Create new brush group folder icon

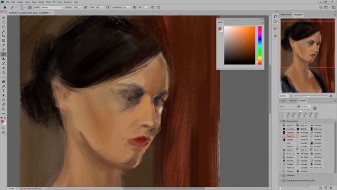tap(321, 188)
